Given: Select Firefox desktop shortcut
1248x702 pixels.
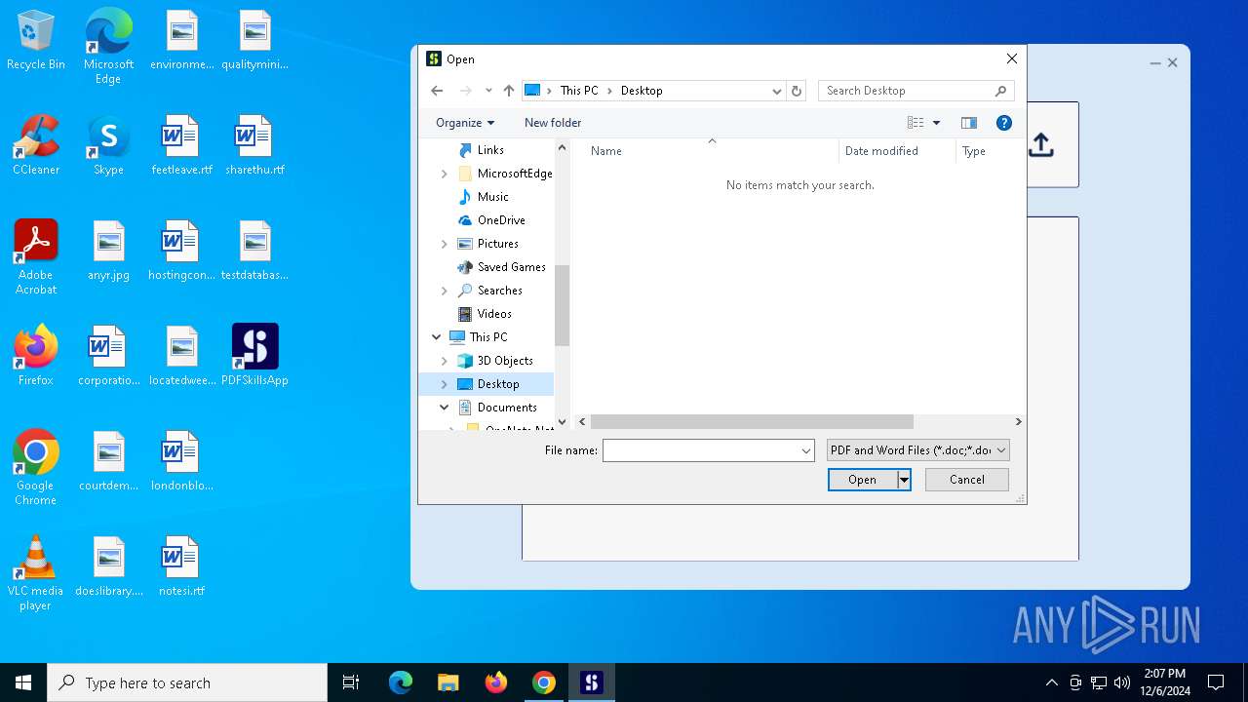Looking at the screenshot, I should [x=36, y=356].
